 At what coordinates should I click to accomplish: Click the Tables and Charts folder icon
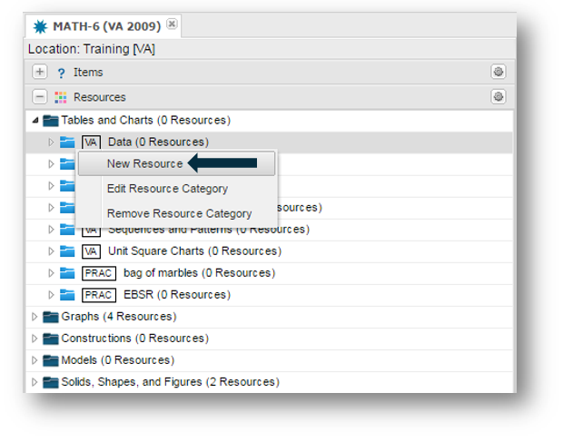tap(50, 121)
